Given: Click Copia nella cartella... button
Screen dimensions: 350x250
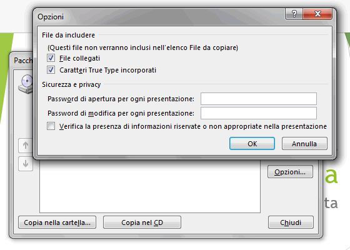Looking at the screenshot, I should [x=57, y=222].
